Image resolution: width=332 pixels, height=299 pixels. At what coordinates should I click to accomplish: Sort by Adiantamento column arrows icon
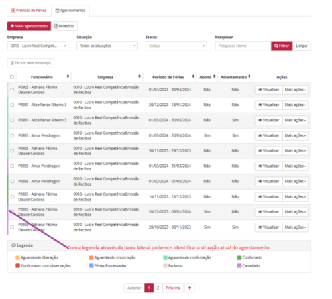point(249,76)
